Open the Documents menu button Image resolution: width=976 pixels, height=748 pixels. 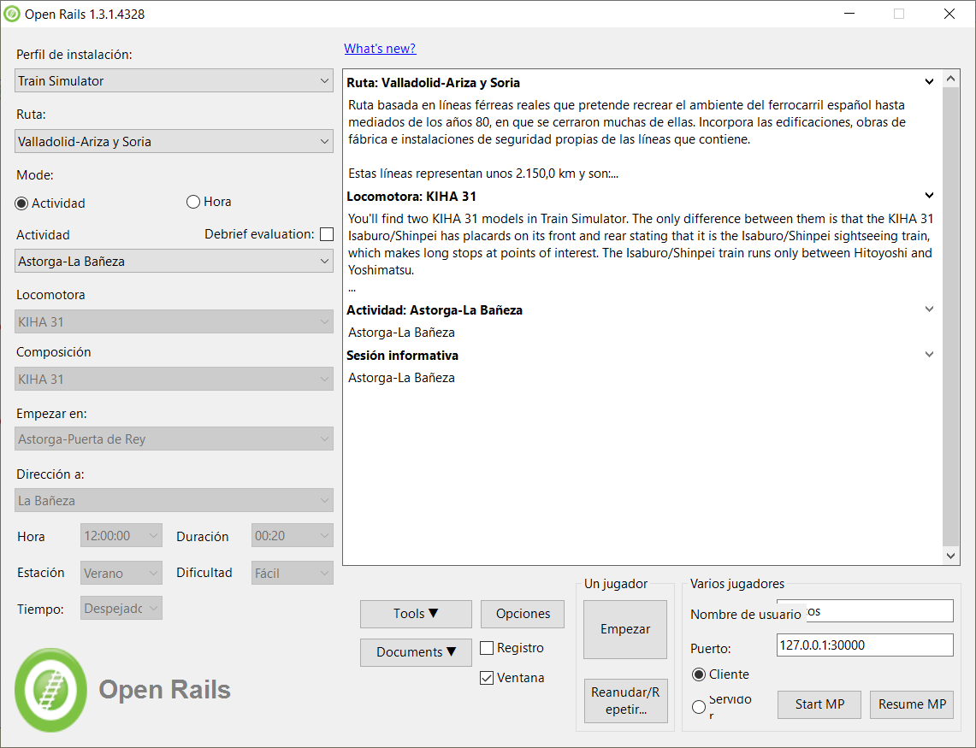[x=416, y=652]
